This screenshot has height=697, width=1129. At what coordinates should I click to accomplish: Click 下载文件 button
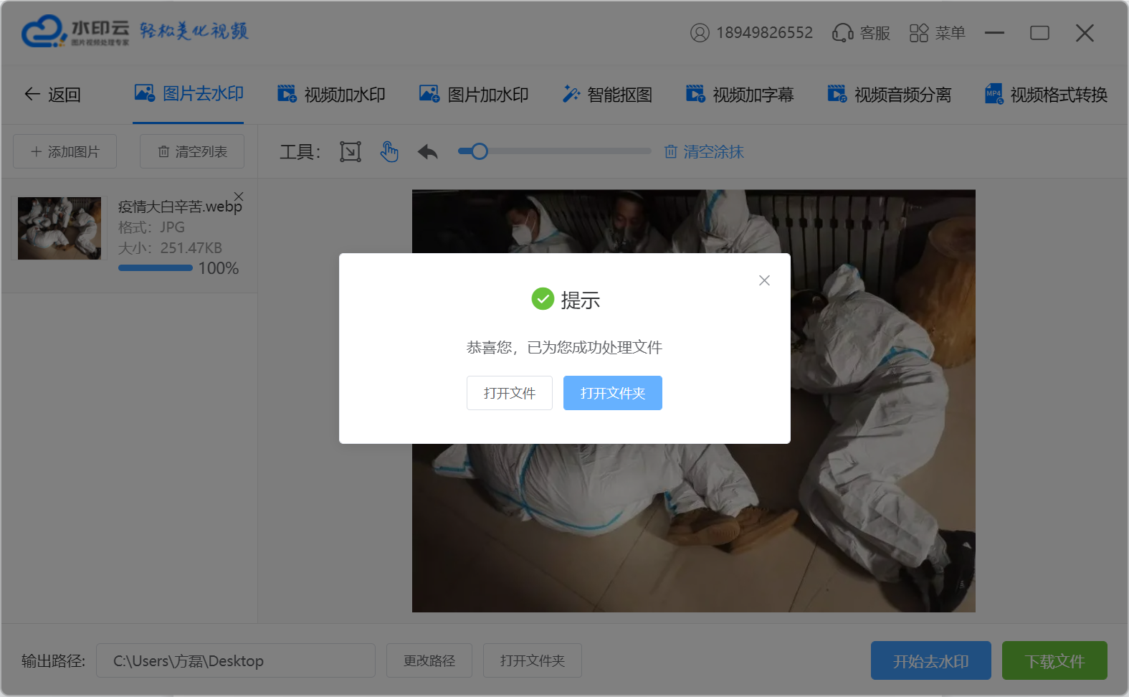coord(1054,660)
